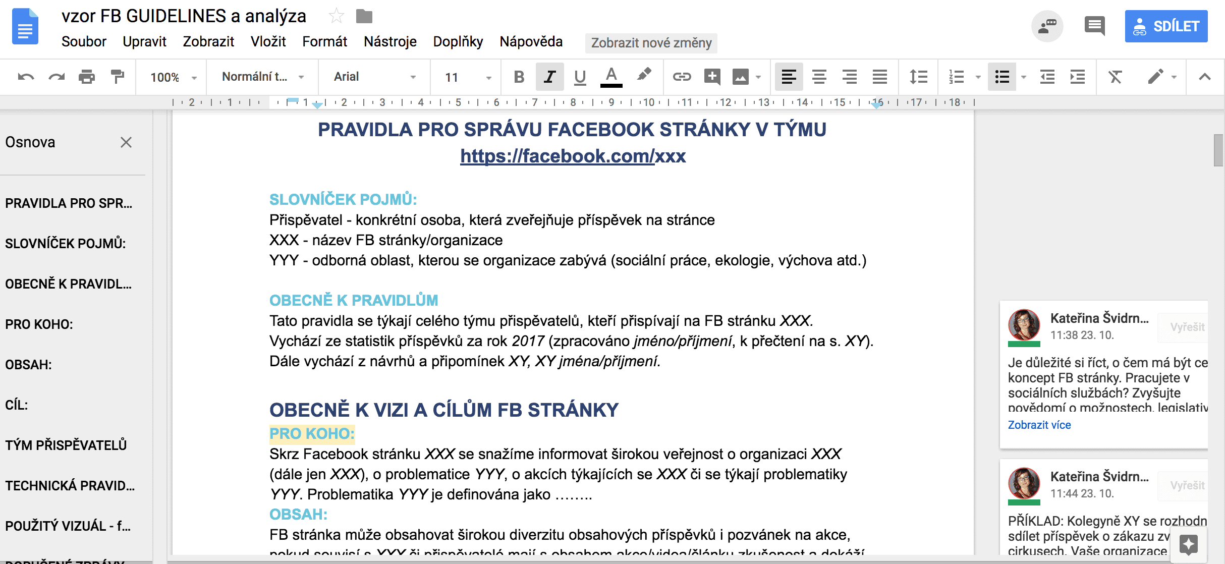
Task: Open the Soubor menu
Action: tap(84, 41)
